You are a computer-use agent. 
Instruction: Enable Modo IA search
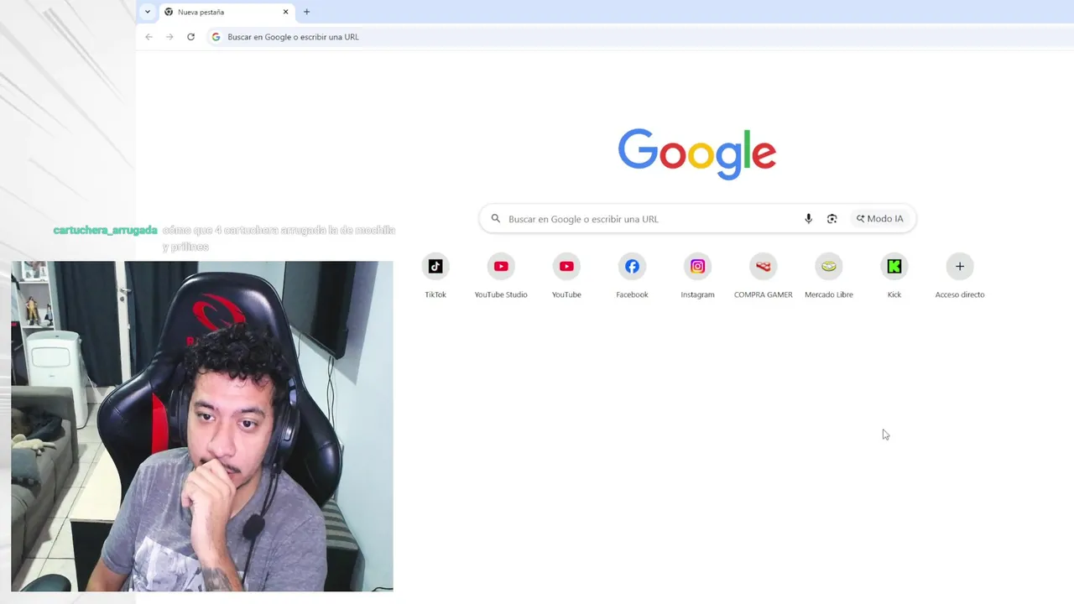[880, 219]
